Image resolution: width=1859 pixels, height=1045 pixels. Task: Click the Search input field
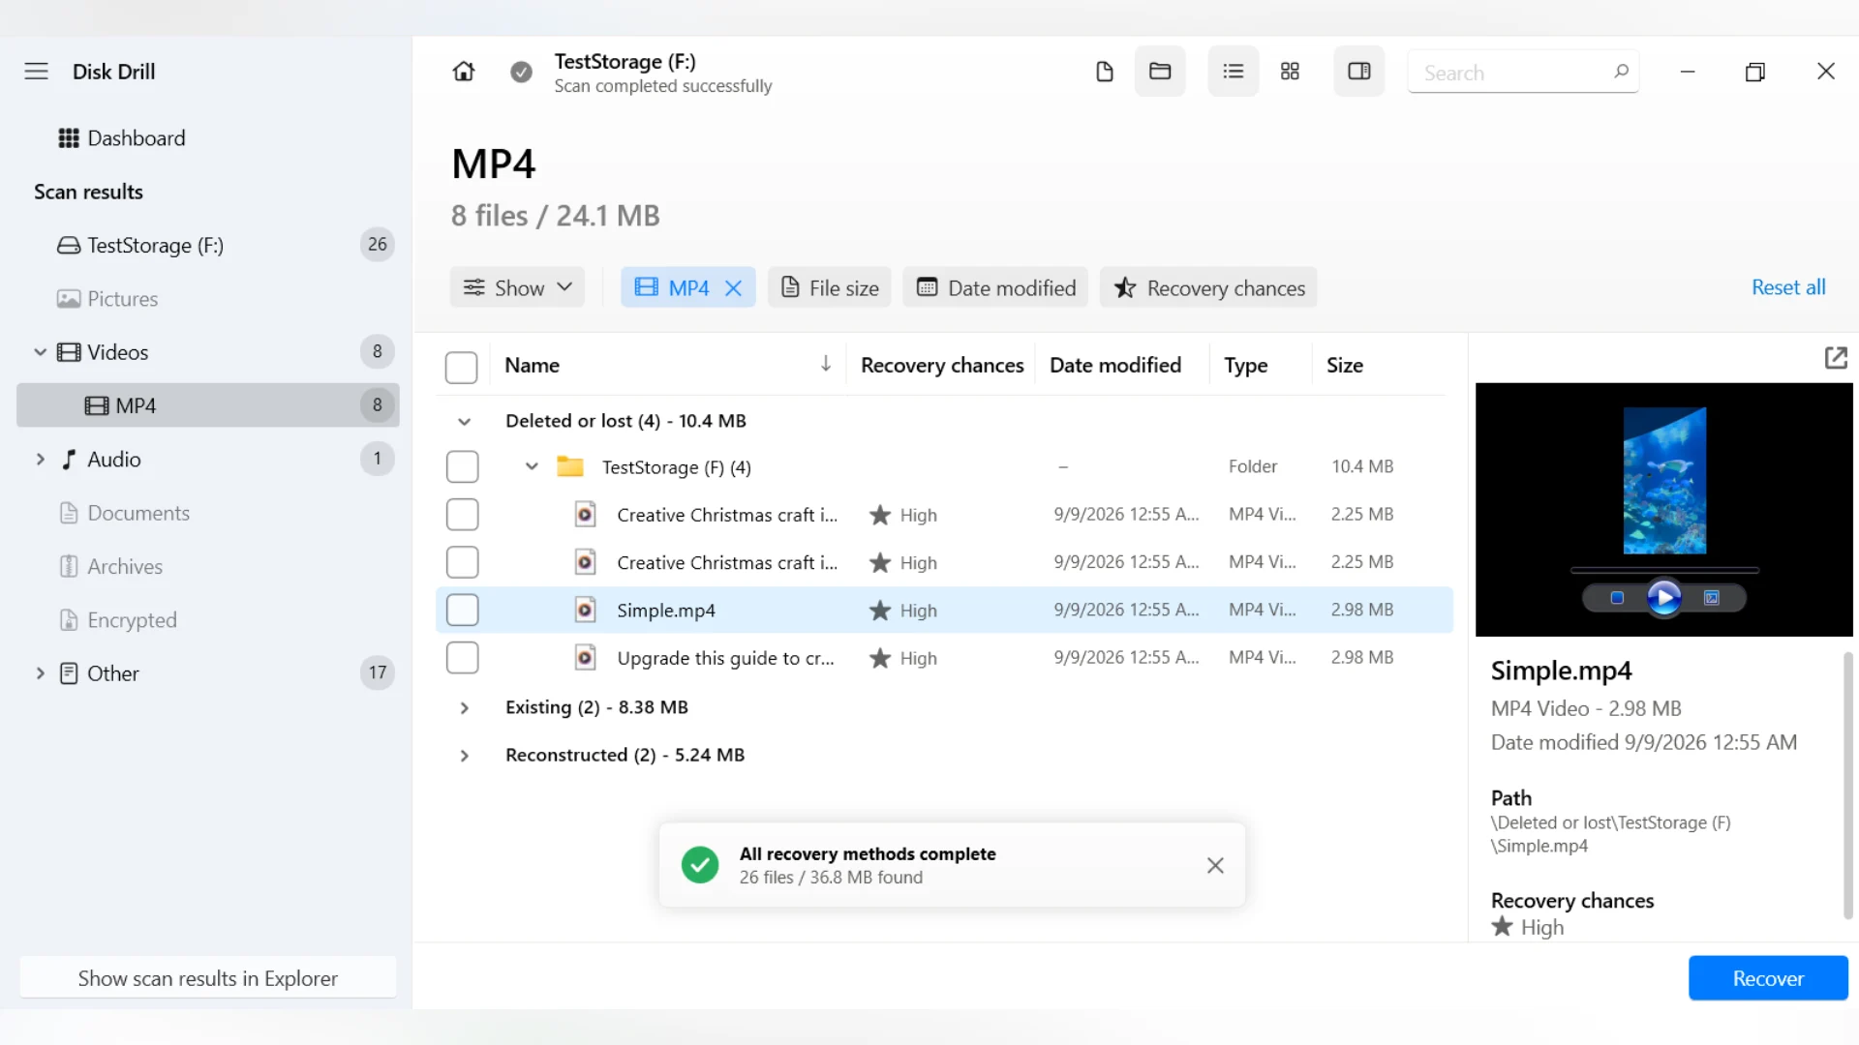pyautogui.click(x=1522, y=72)
